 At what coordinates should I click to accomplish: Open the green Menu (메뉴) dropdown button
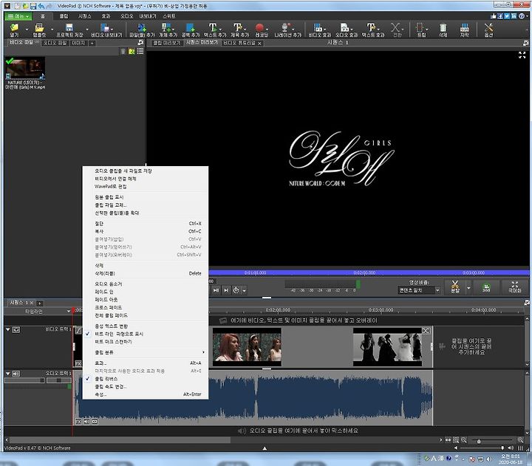coord(18,16)
